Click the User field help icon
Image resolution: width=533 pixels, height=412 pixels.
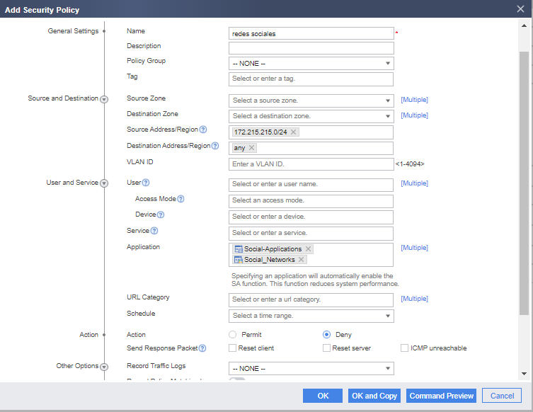(146, 183)
